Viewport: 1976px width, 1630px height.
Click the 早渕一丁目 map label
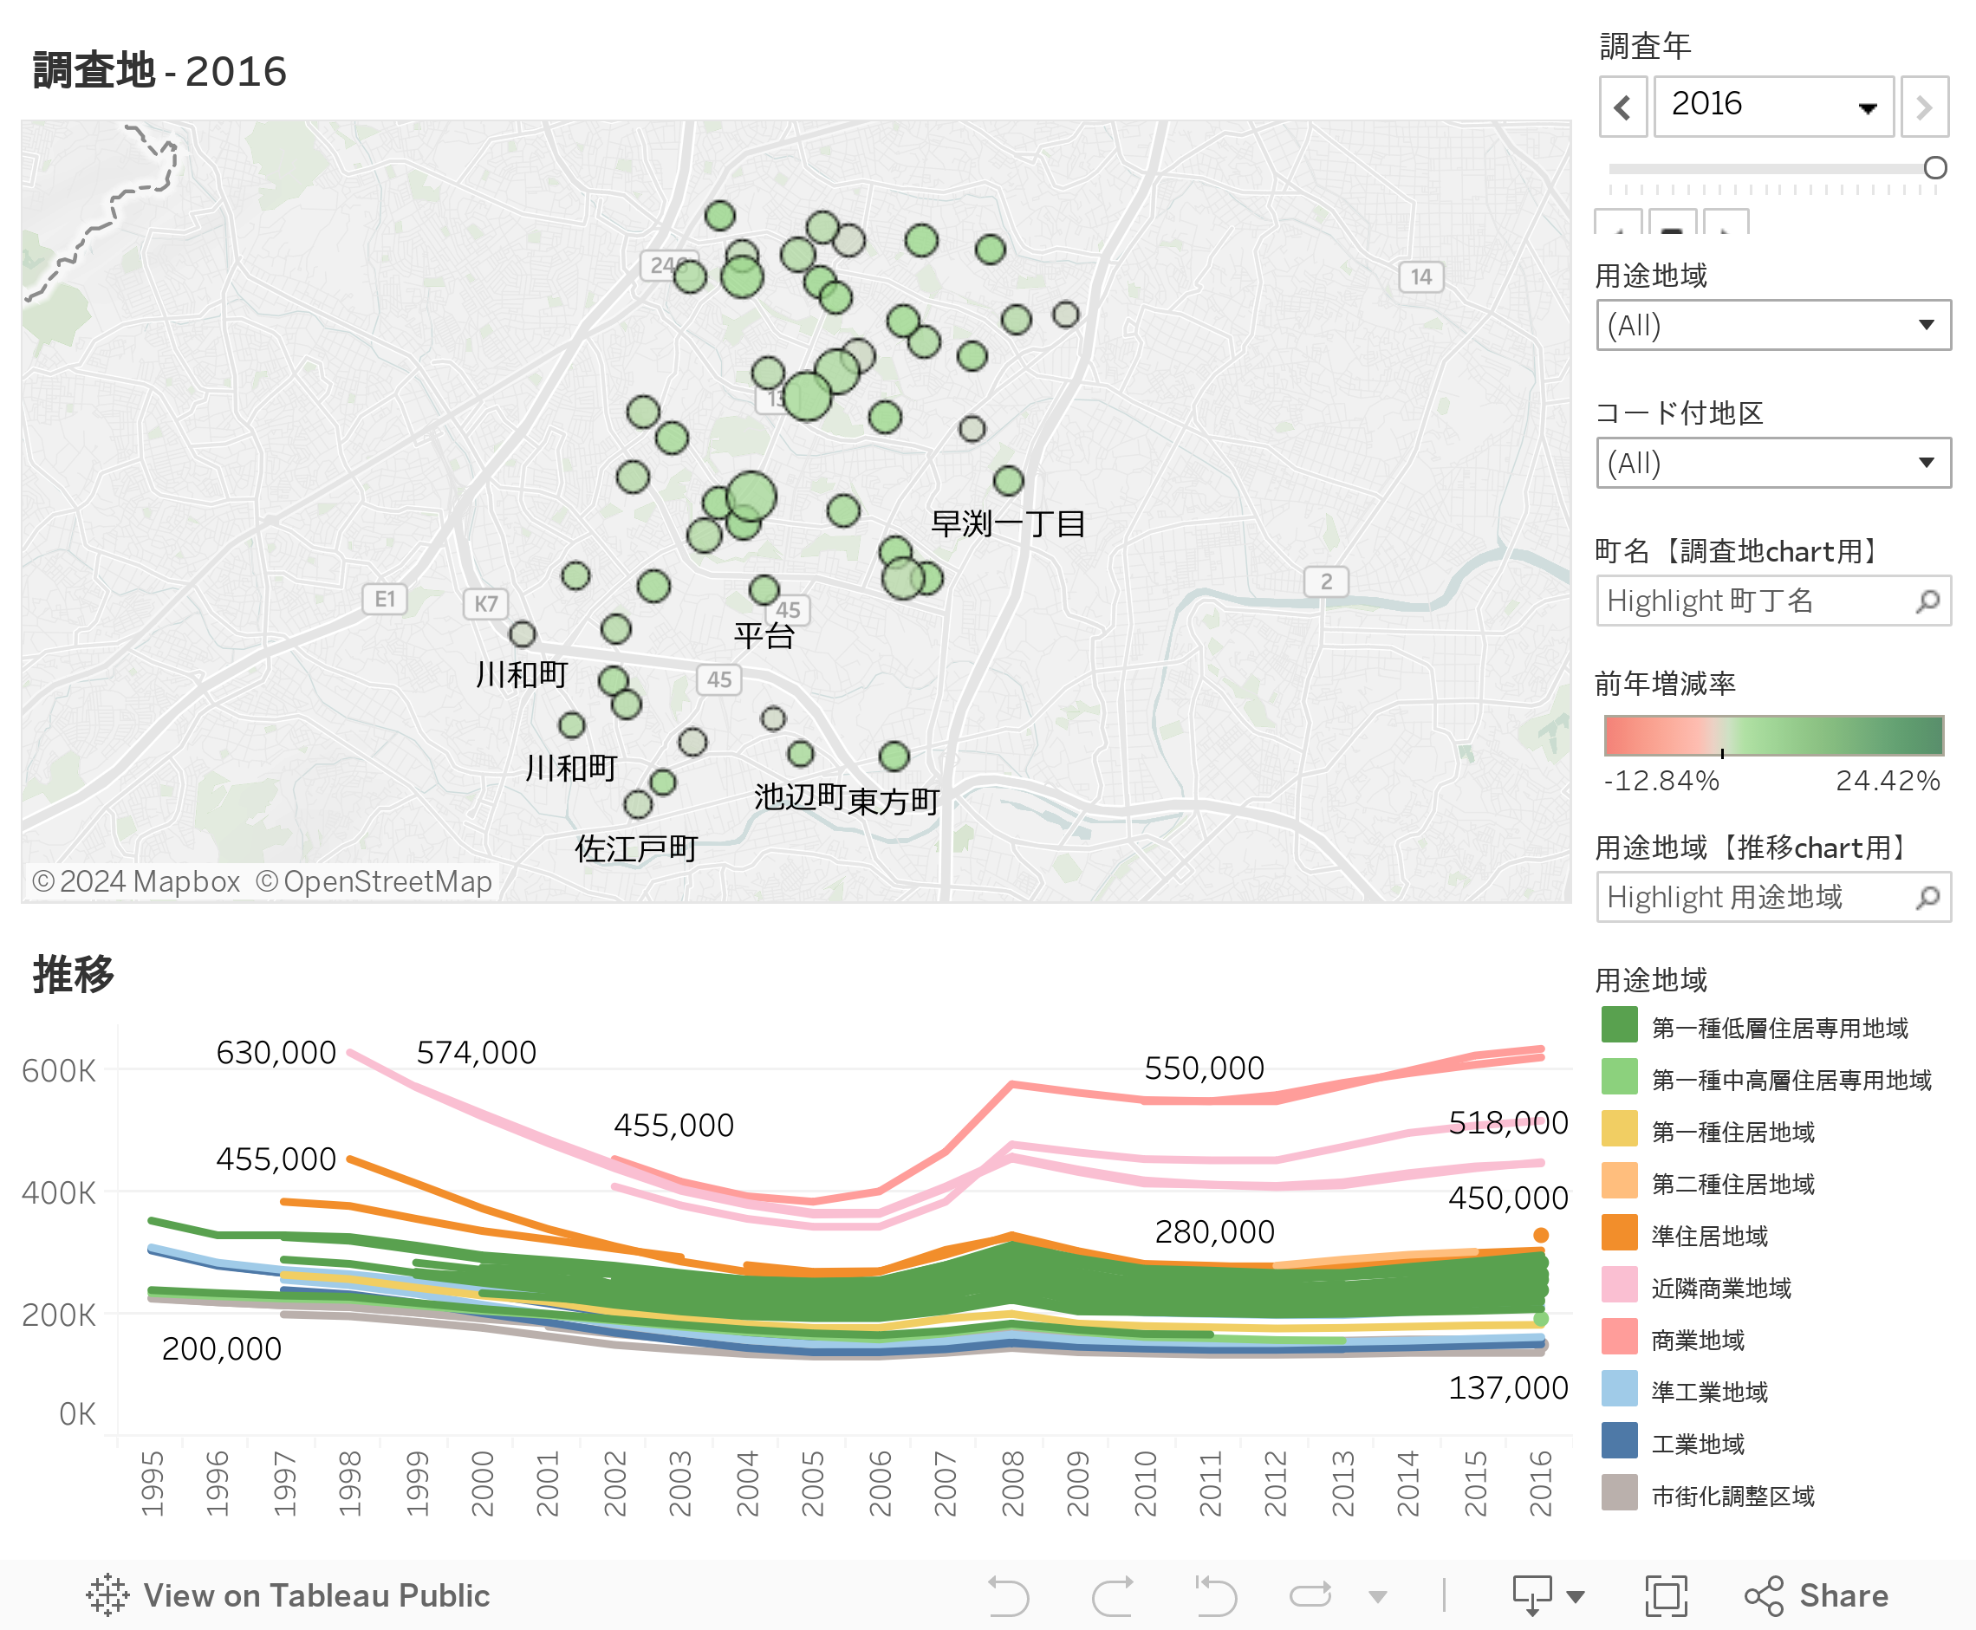(x=1008, y=523)
